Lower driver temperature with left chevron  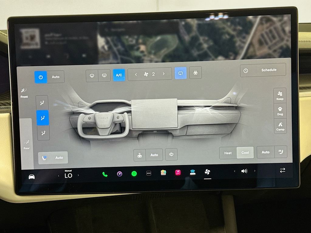click(x=58, y=175)
